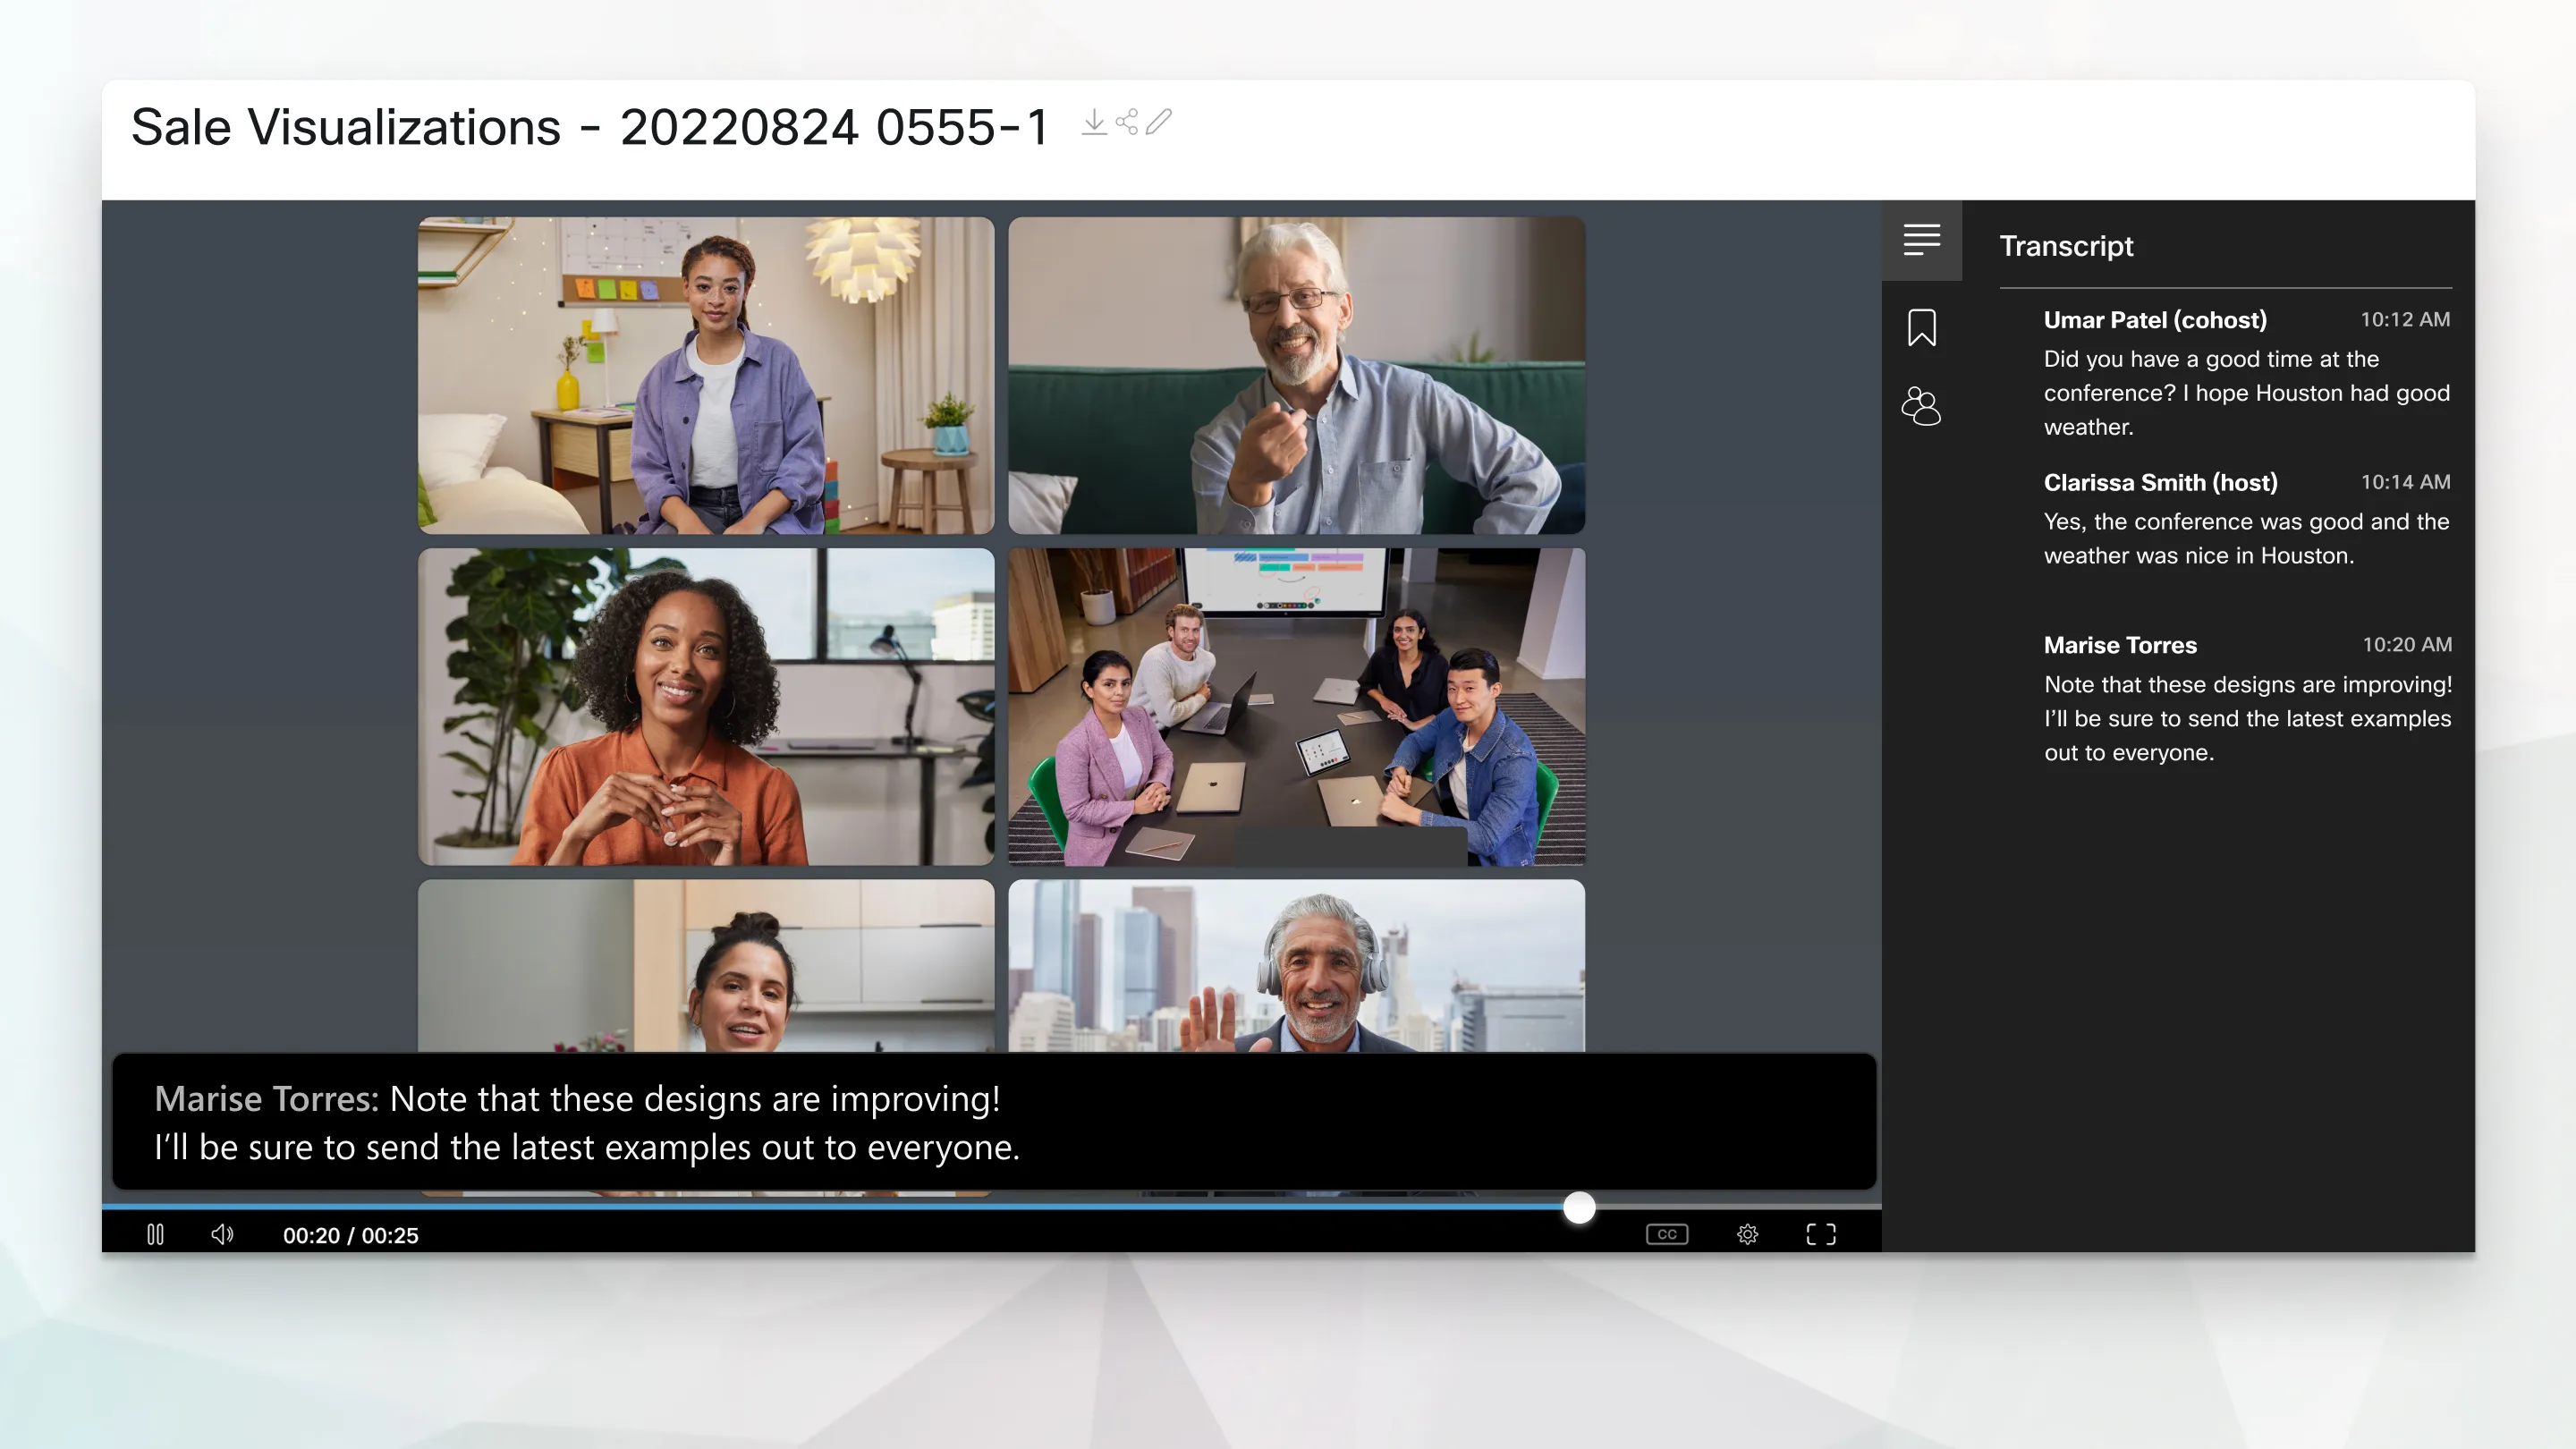Open the bookmarks panel
The image size is (2576, 1449).
pos(1921,327)
